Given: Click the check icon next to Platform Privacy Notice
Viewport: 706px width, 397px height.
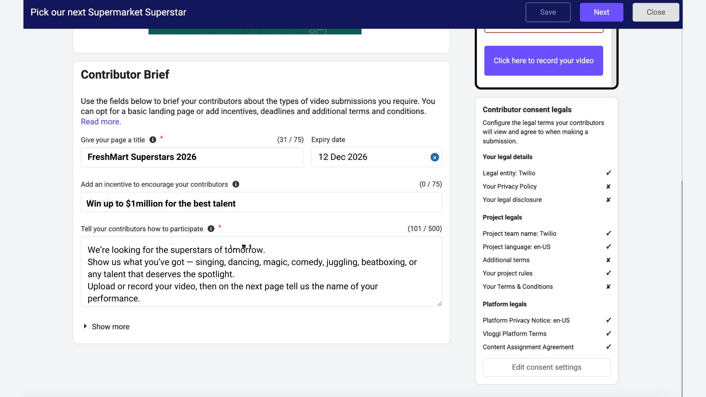Looking at the screenshot, I should (x=608, y=320).
